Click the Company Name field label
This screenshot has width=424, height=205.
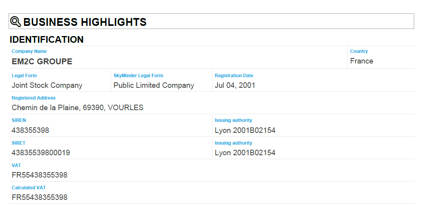tap(29, 51)
